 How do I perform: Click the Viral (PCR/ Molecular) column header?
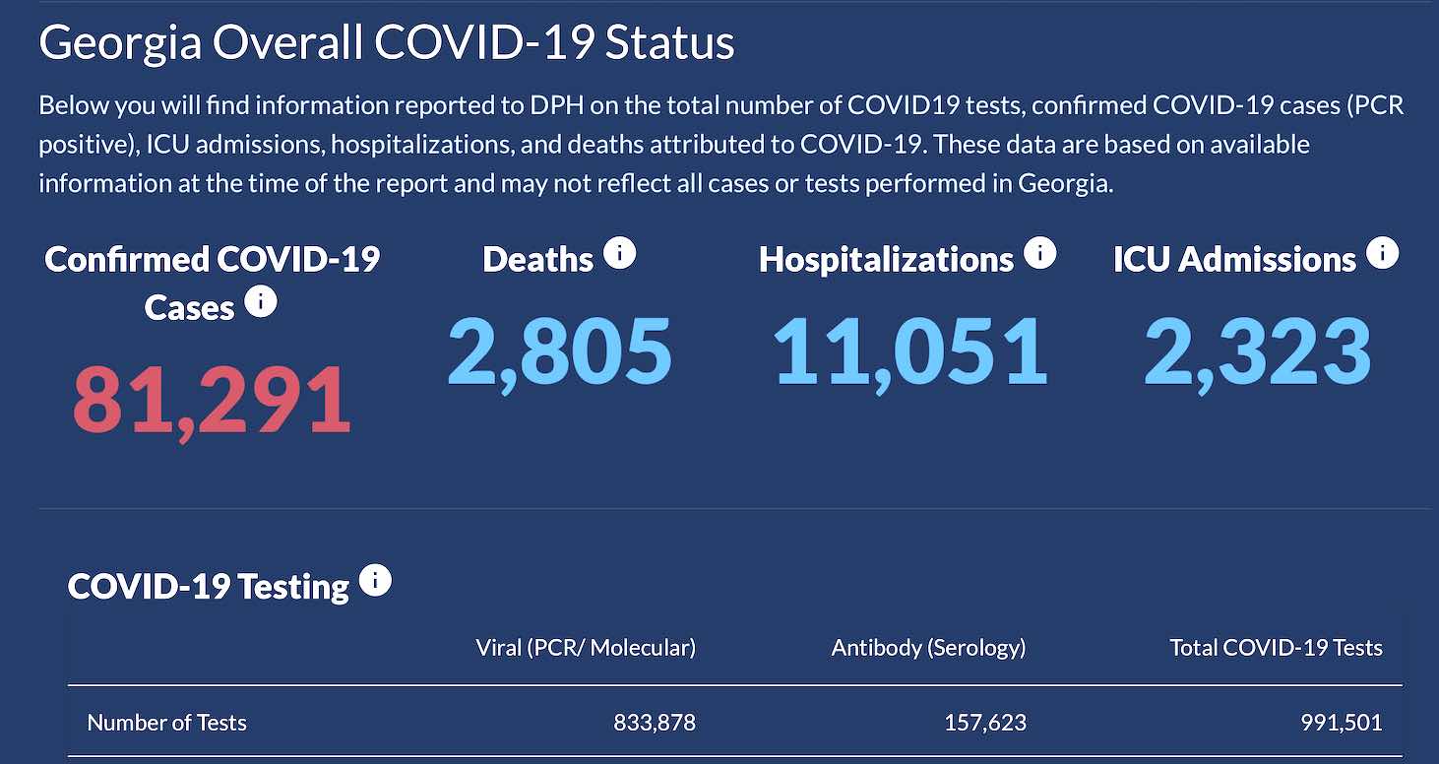[586, 647]
